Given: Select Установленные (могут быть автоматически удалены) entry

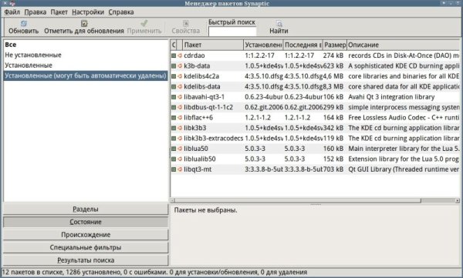Looking at the screenshot, I should (x=86, y=75).
